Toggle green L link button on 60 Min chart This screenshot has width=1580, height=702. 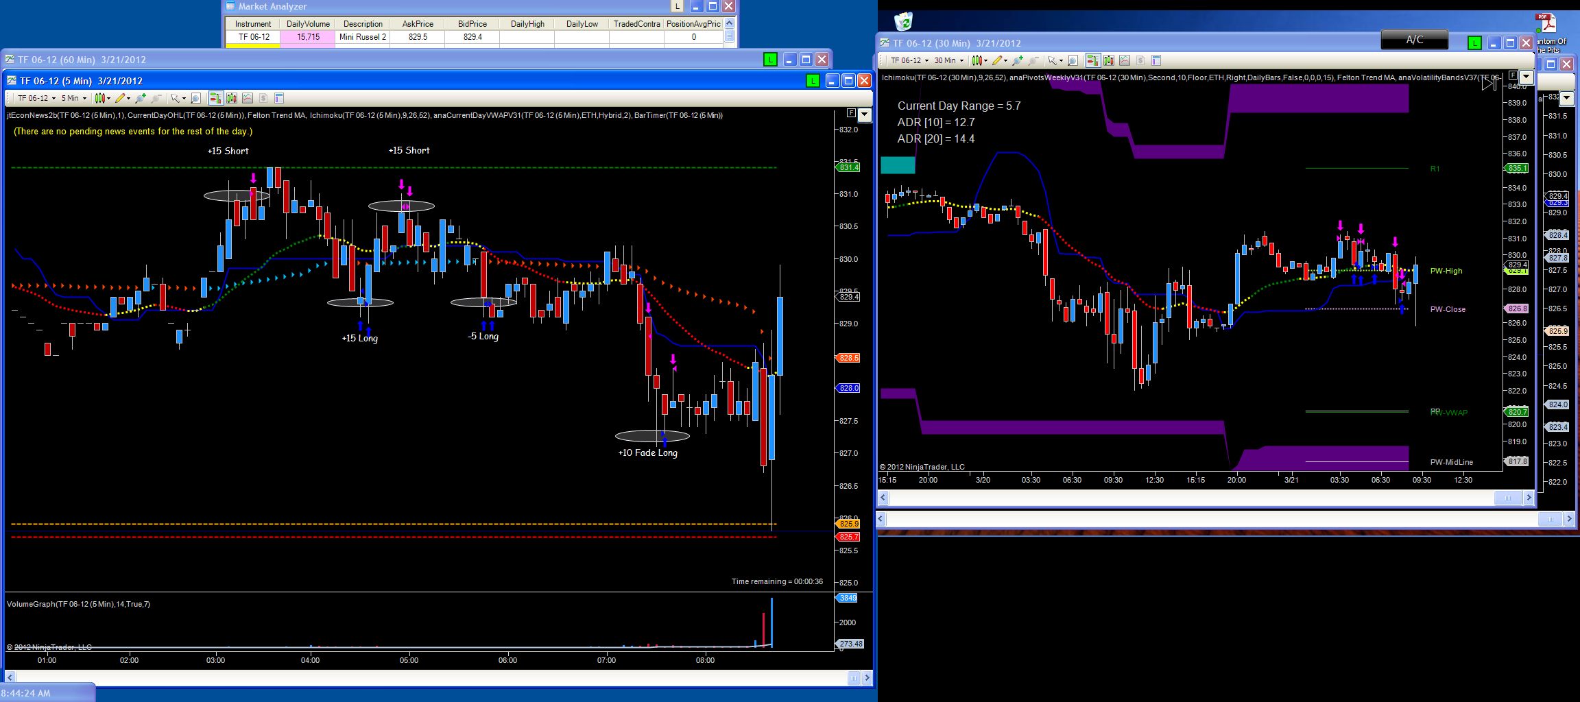tap(770, 60)
